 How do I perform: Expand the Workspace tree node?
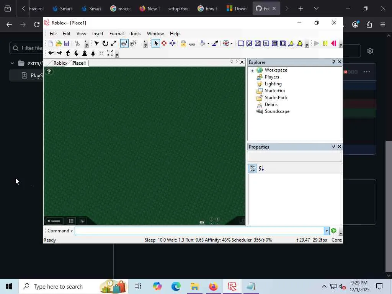pos(253,70)
